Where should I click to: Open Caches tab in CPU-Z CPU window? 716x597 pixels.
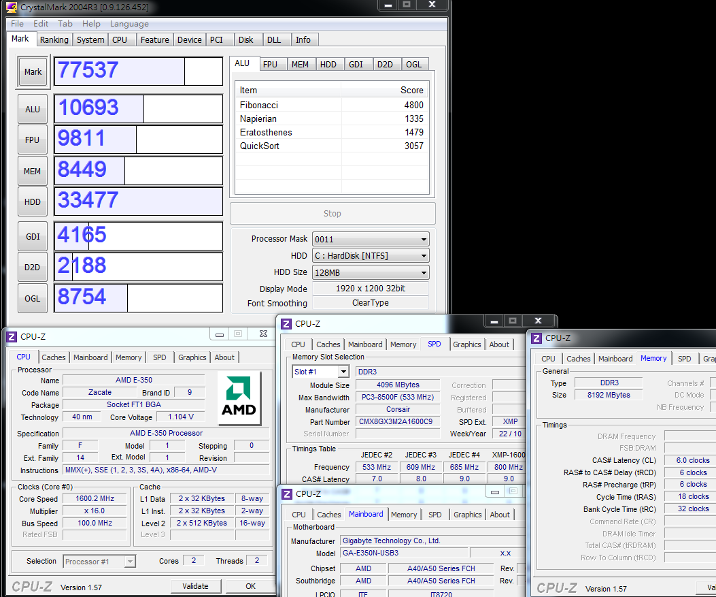tap(54, 357)
